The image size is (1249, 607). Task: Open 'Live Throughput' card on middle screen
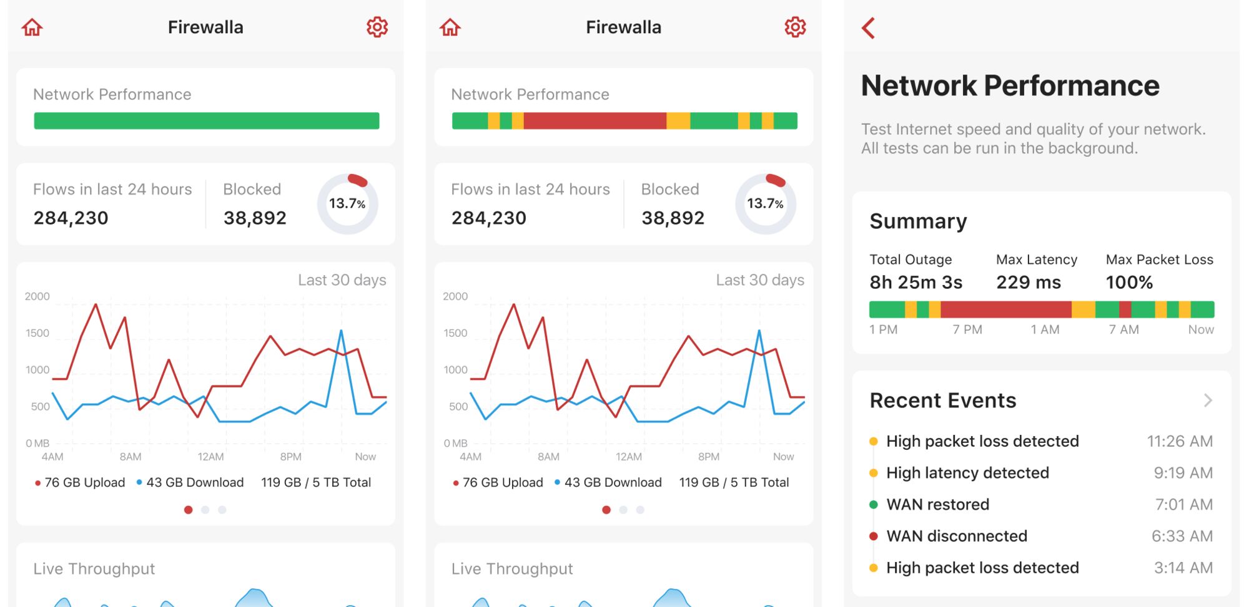click(623, 575)
